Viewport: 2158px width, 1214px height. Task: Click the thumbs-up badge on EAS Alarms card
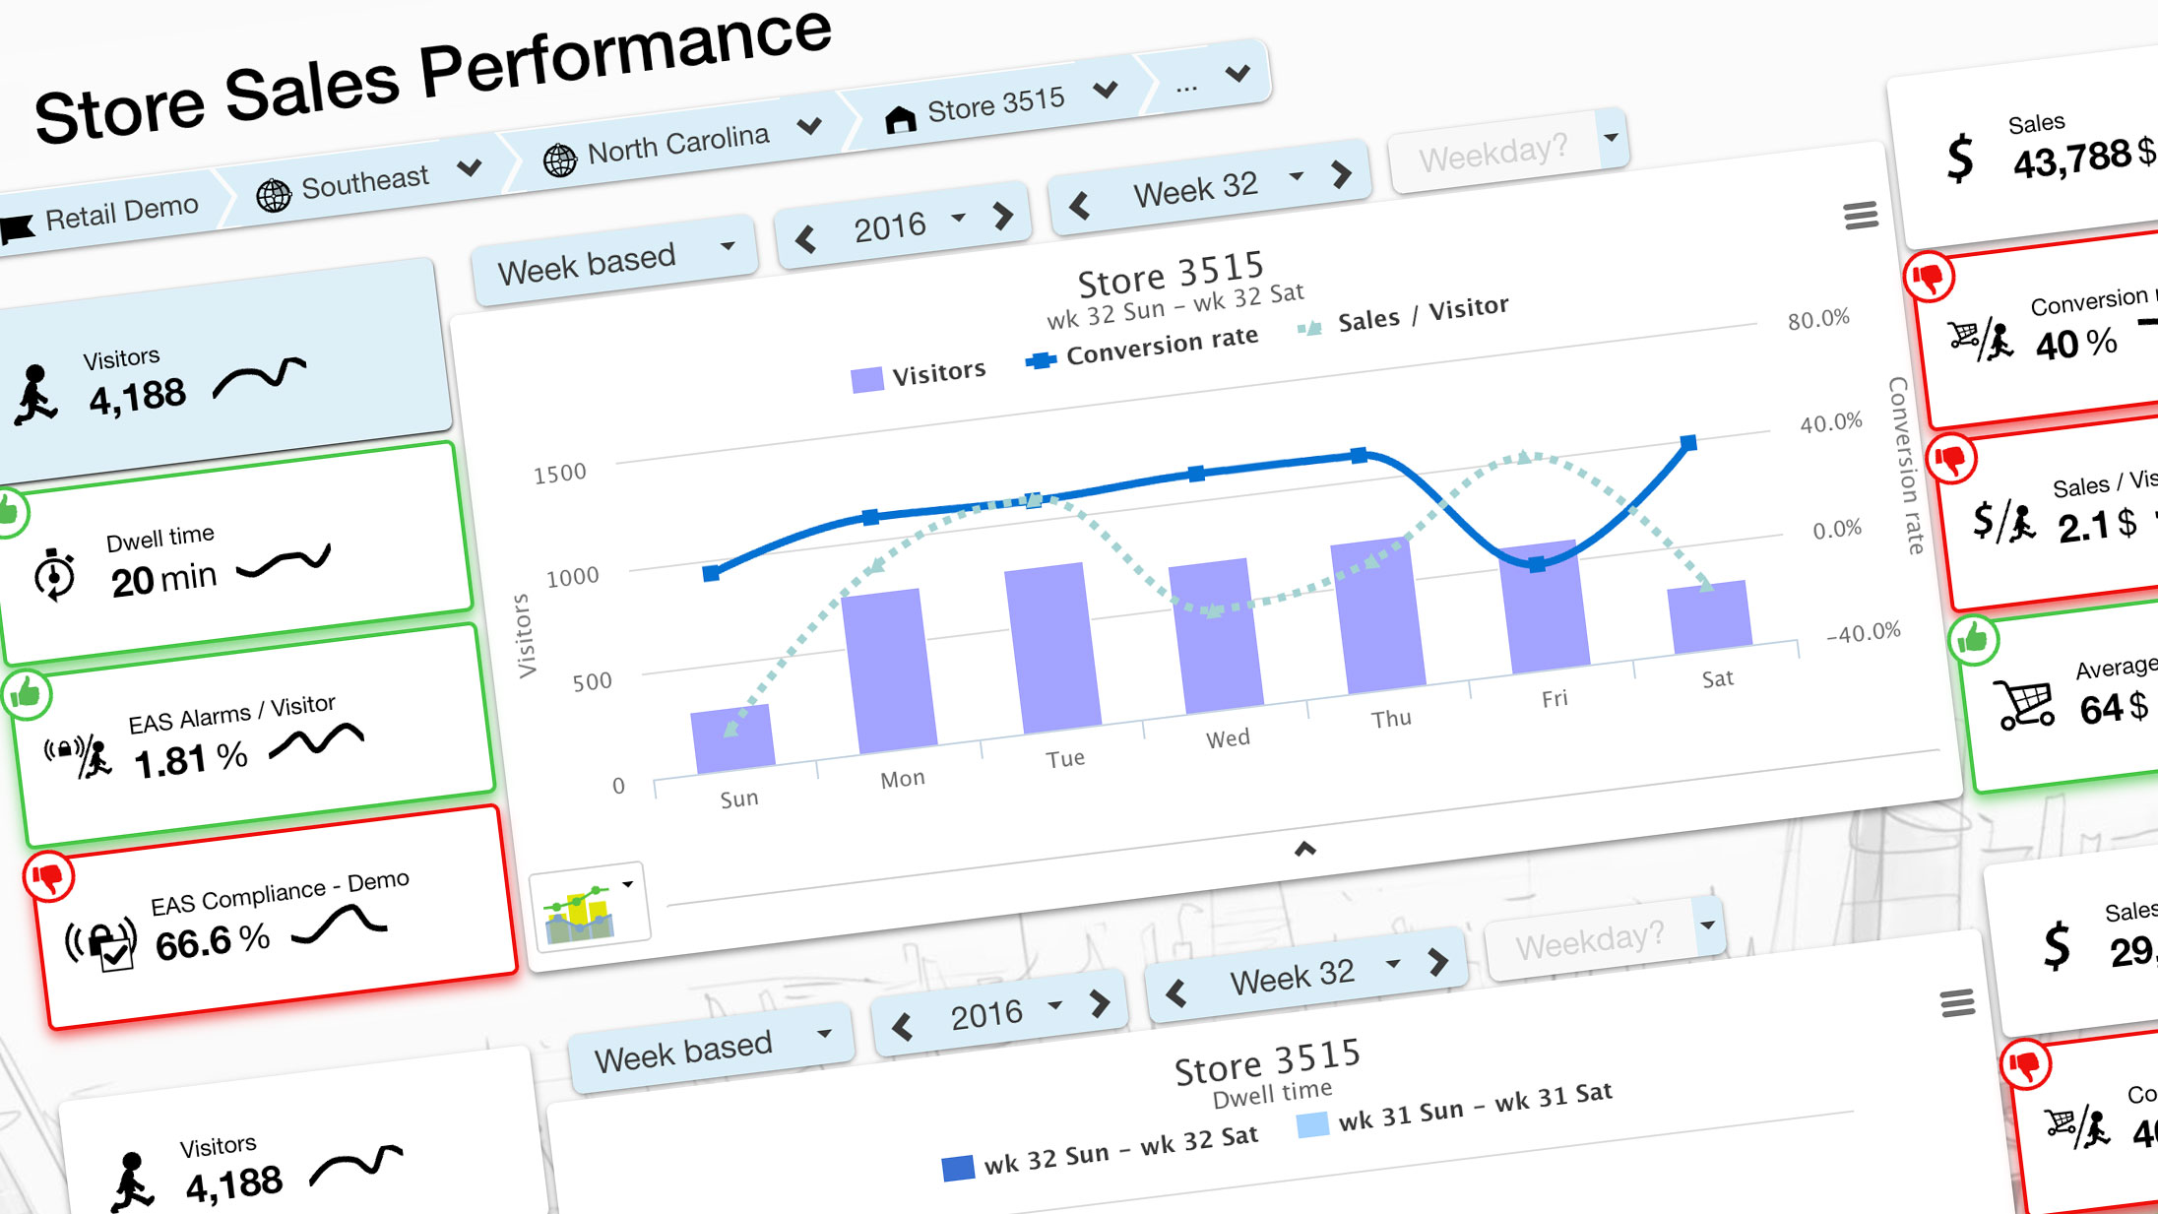(x=27, y=694)
